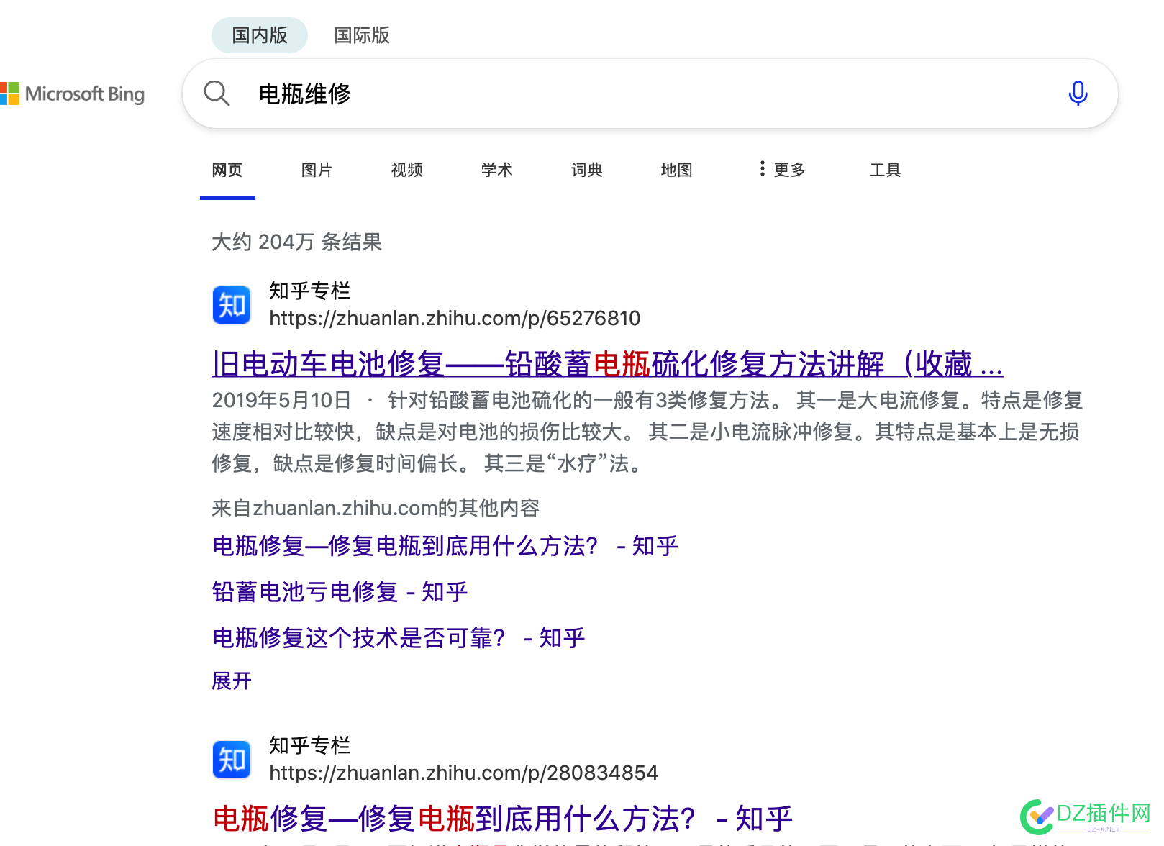Open the Microsoft Bing logo homepage
The height and width of the screenshot is (846, 1164).
tap(72, 94)
